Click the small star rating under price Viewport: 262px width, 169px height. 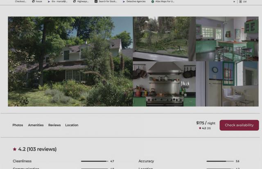point(200,128)
